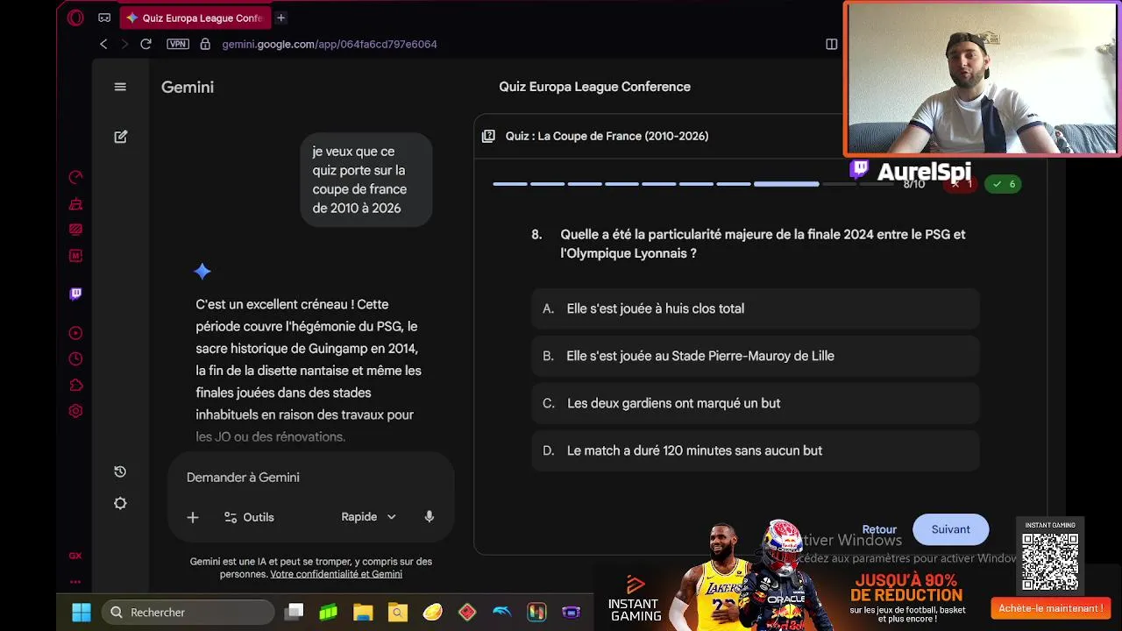
Task: Click the highlighted eighth progress segment
Action: coord(786,184)
